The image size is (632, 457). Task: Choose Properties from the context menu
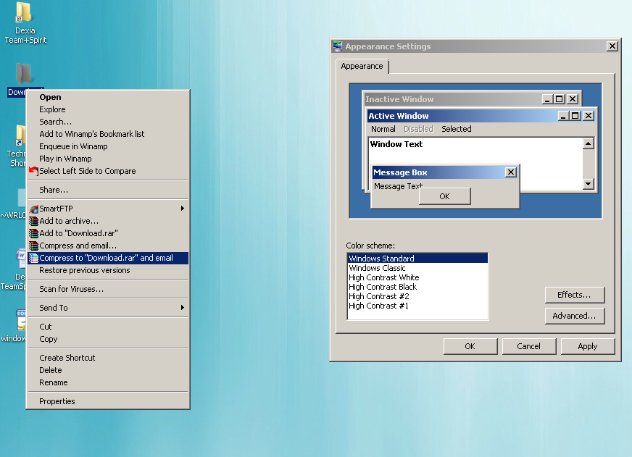pos(57,401)
